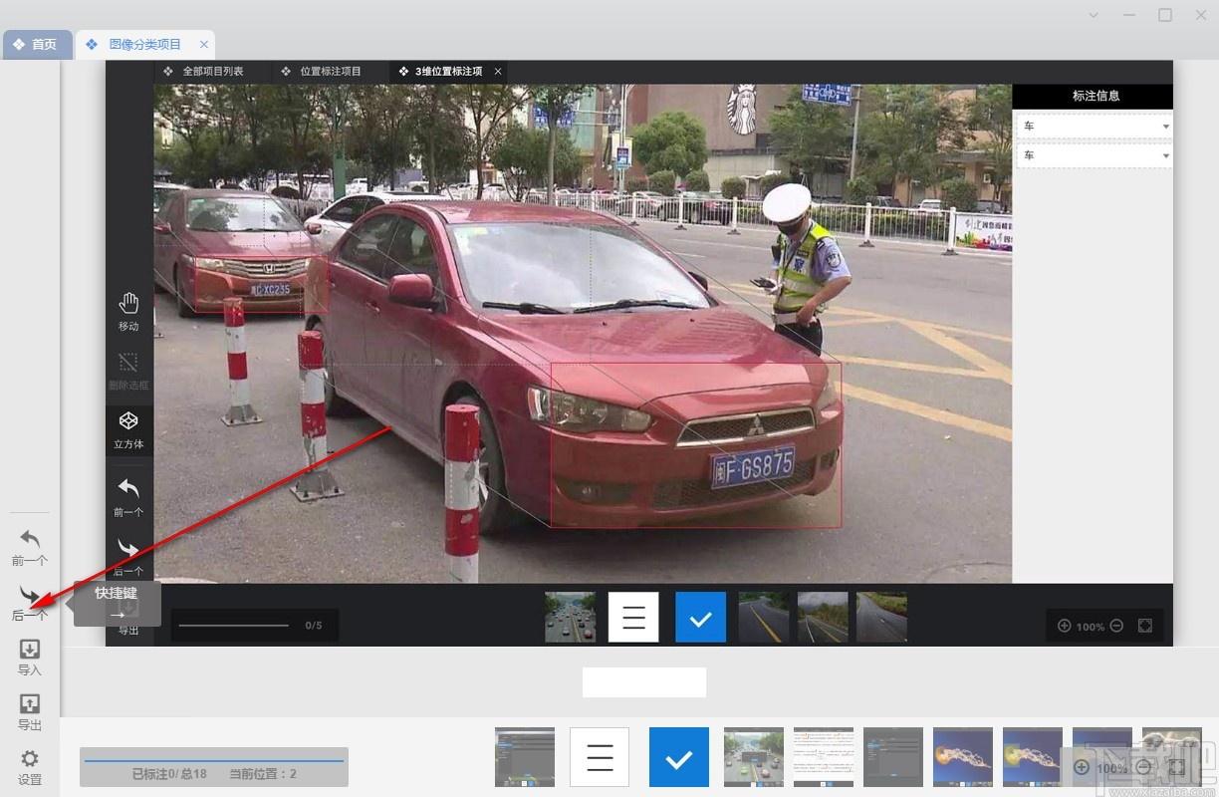Click 后一个 in the gray left sidebar
The image size is (1219, 797).
pos(30,601)
